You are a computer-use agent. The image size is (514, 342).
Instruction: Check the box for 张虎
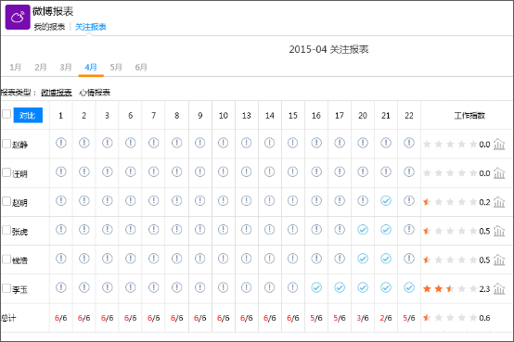point(6,230)
